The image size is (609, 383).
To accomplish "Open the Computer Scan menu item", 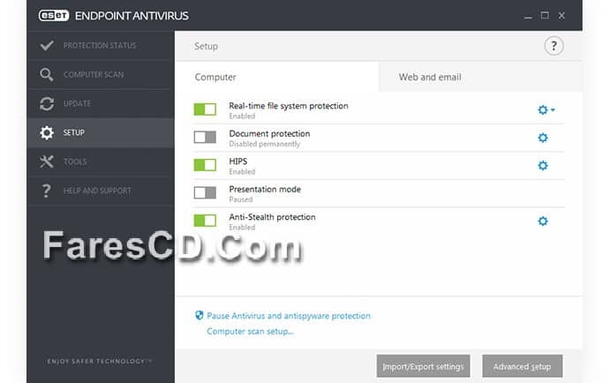I will [x=101, y=74].
